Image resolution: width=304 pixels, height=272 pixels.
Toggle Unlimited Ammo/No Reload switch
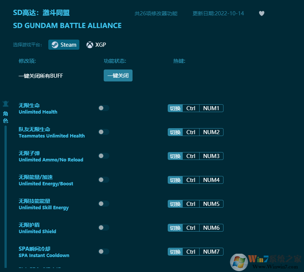click(104, 156)
